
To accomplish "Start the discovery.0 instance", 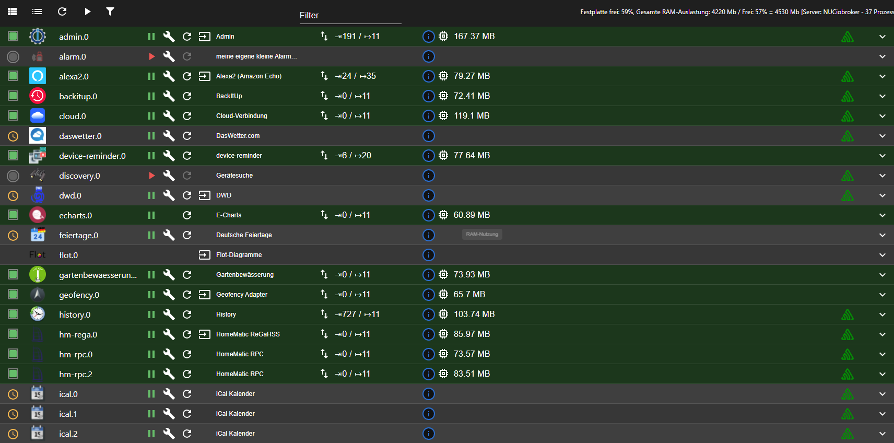I will coord(151,176).
